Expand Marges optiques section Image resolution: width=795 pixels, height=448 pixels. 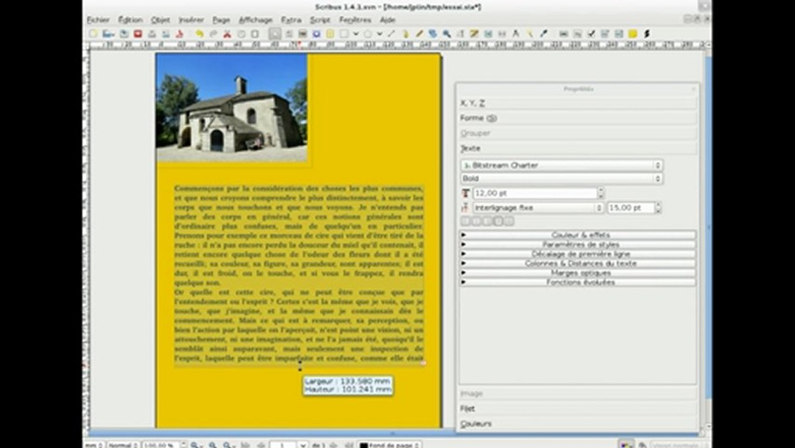coord(577,273)
